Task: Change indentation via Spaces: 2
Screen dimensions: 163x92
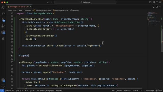Action: (127, 91)
